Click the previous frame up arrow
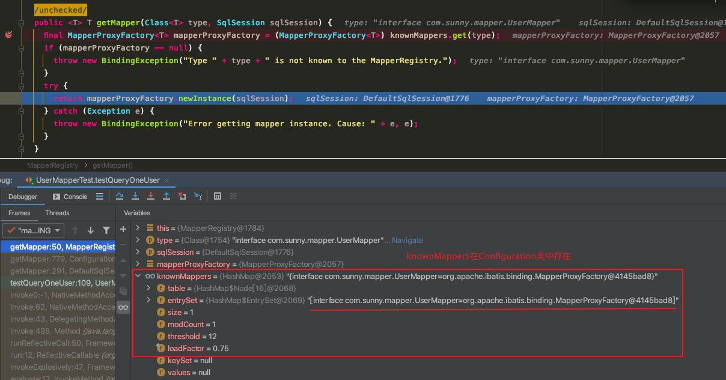 [75, 230]
